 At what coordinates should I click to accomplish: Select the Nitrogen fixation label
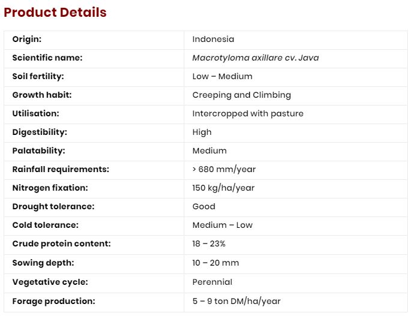(x=50, y=188)
